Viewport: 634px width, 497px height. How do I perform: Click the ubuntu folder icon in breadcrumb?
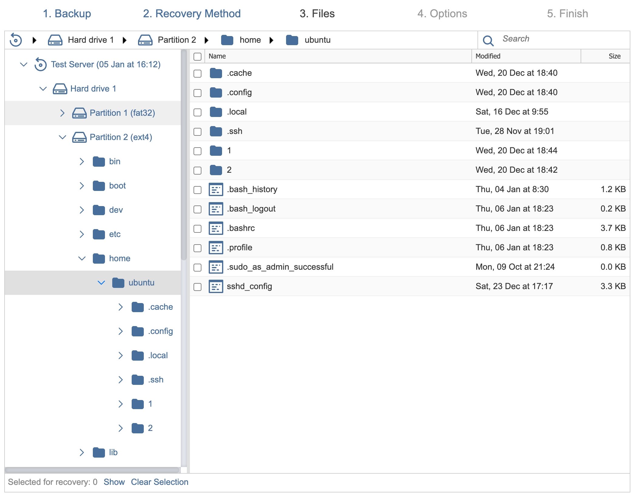pyautogui.click(x=292, y=40)
